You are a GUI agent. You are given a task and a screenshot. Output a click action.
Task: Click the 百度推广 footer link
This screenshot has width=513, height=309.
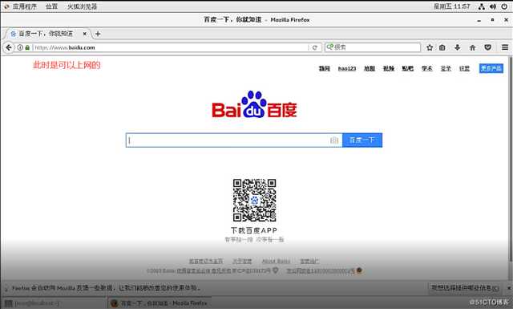[x=309, y=261]
